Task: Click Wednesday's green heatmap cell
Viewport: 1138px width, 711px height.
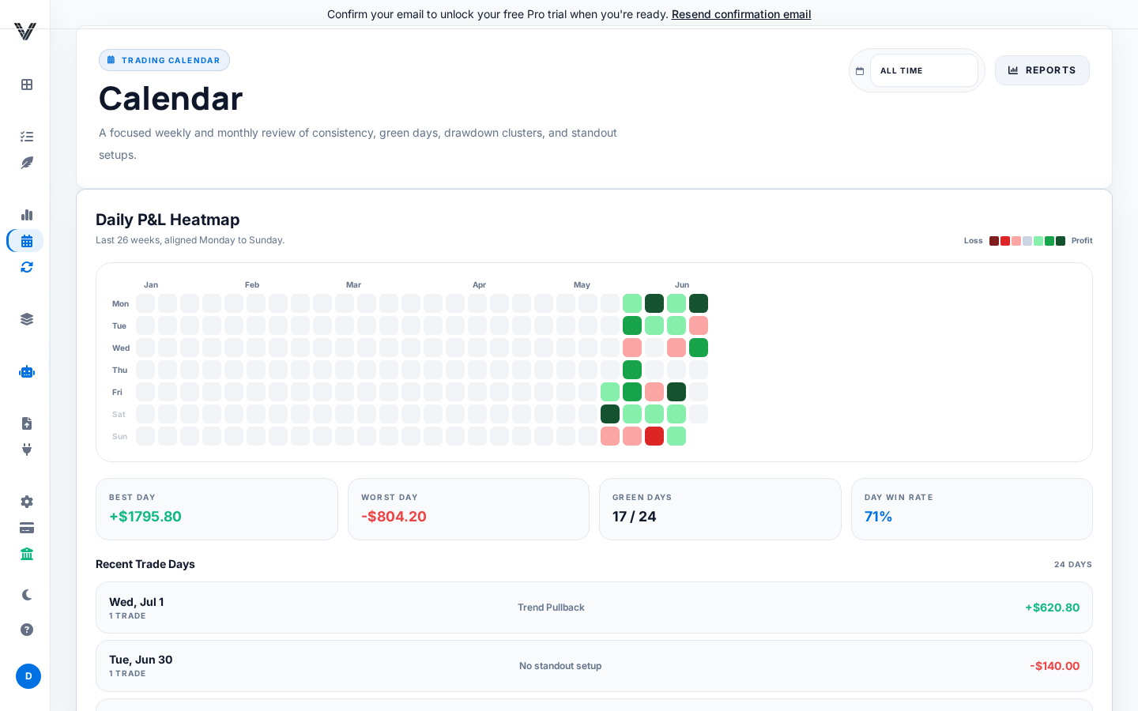Action: pyautogui.click(x=699, y=348)
